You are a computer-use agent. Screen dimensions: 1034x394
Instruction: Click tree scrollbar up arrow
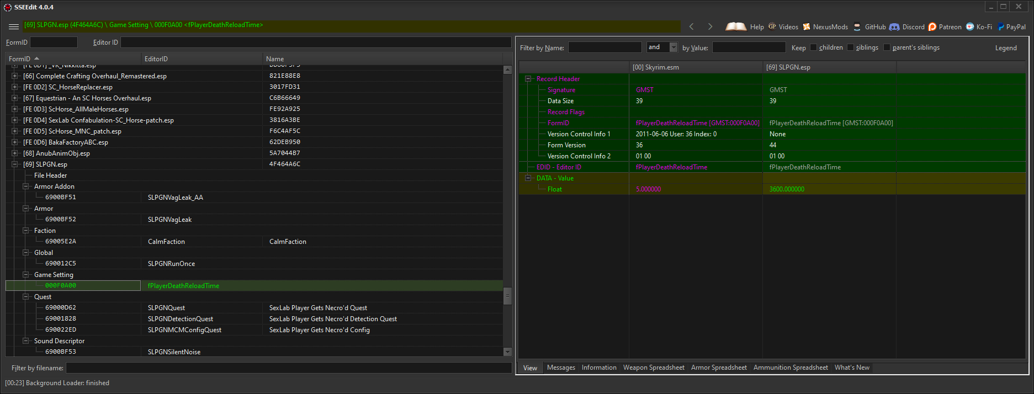tap(508, 70)
